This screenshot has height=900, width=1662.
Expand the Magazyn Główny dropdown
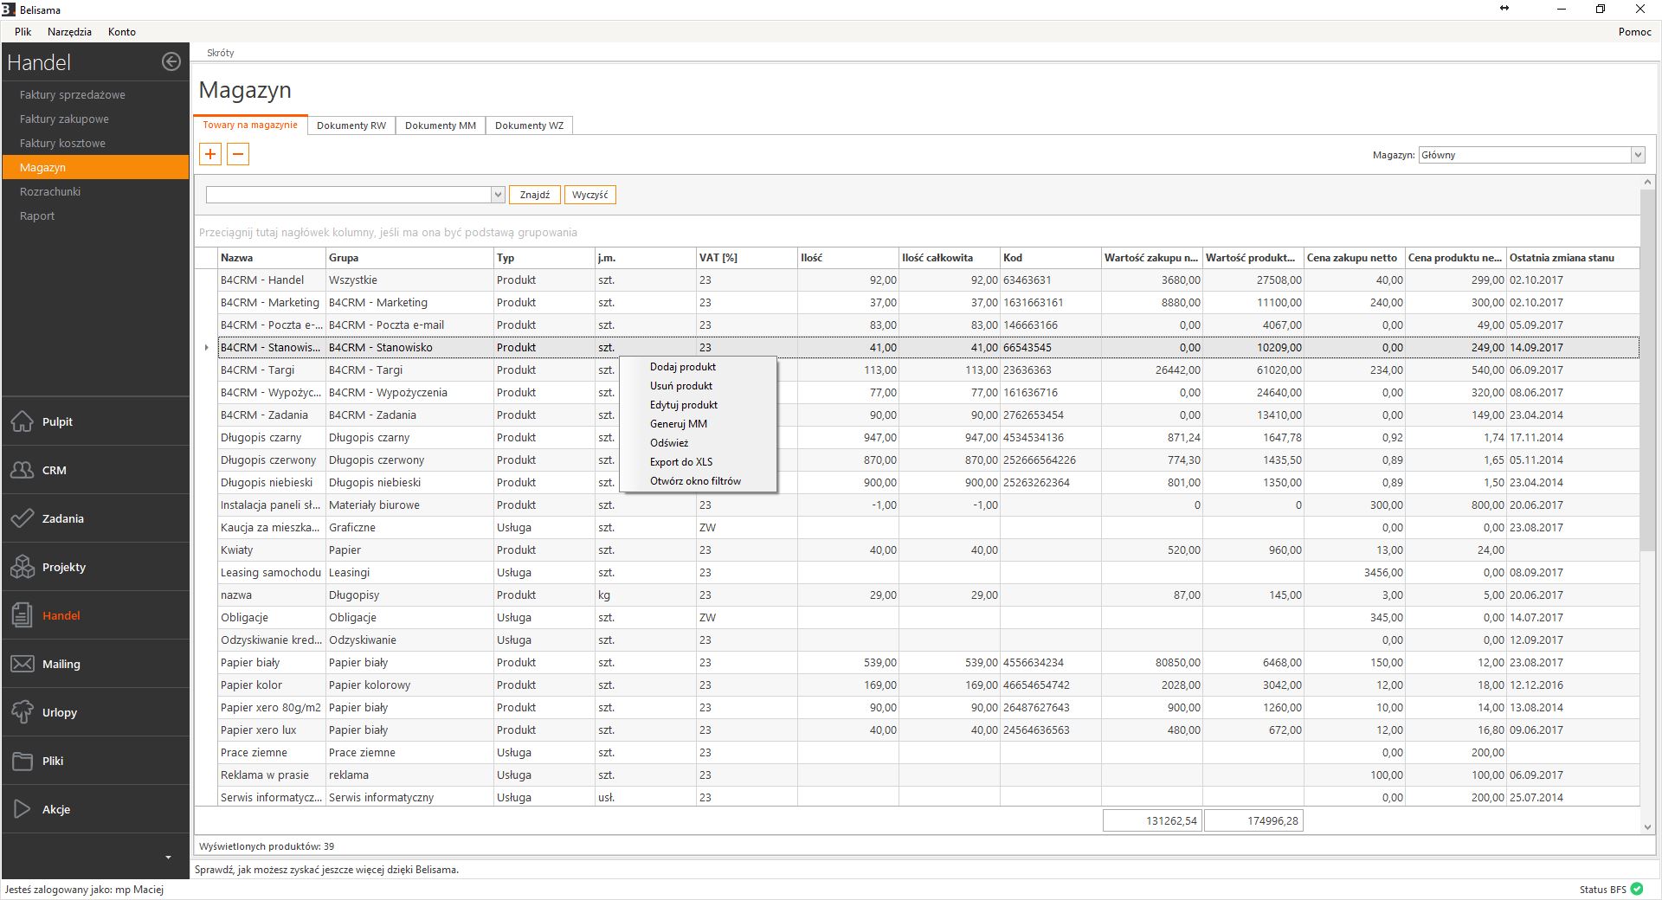pos(1637,155)
